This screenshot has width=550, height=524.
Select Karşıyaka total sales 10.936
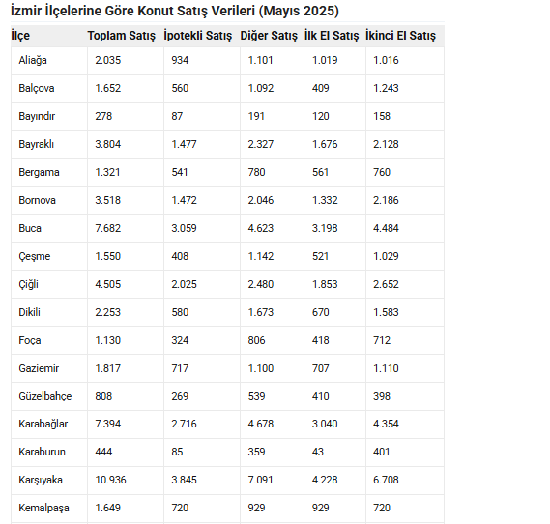110,480
